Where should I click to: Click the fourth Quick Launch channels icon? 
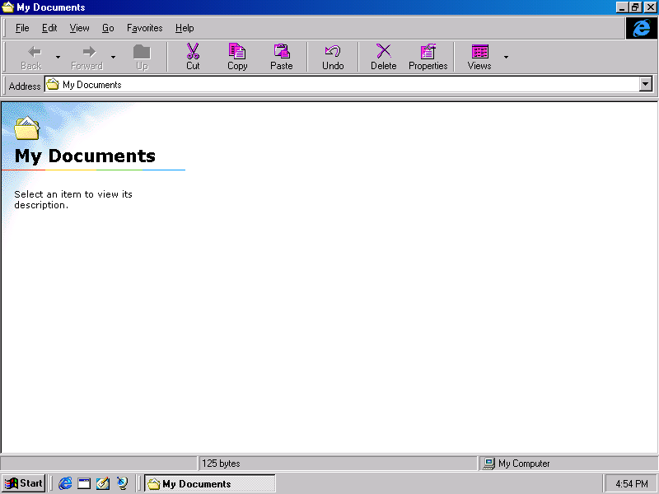click(x=122, y=483)
